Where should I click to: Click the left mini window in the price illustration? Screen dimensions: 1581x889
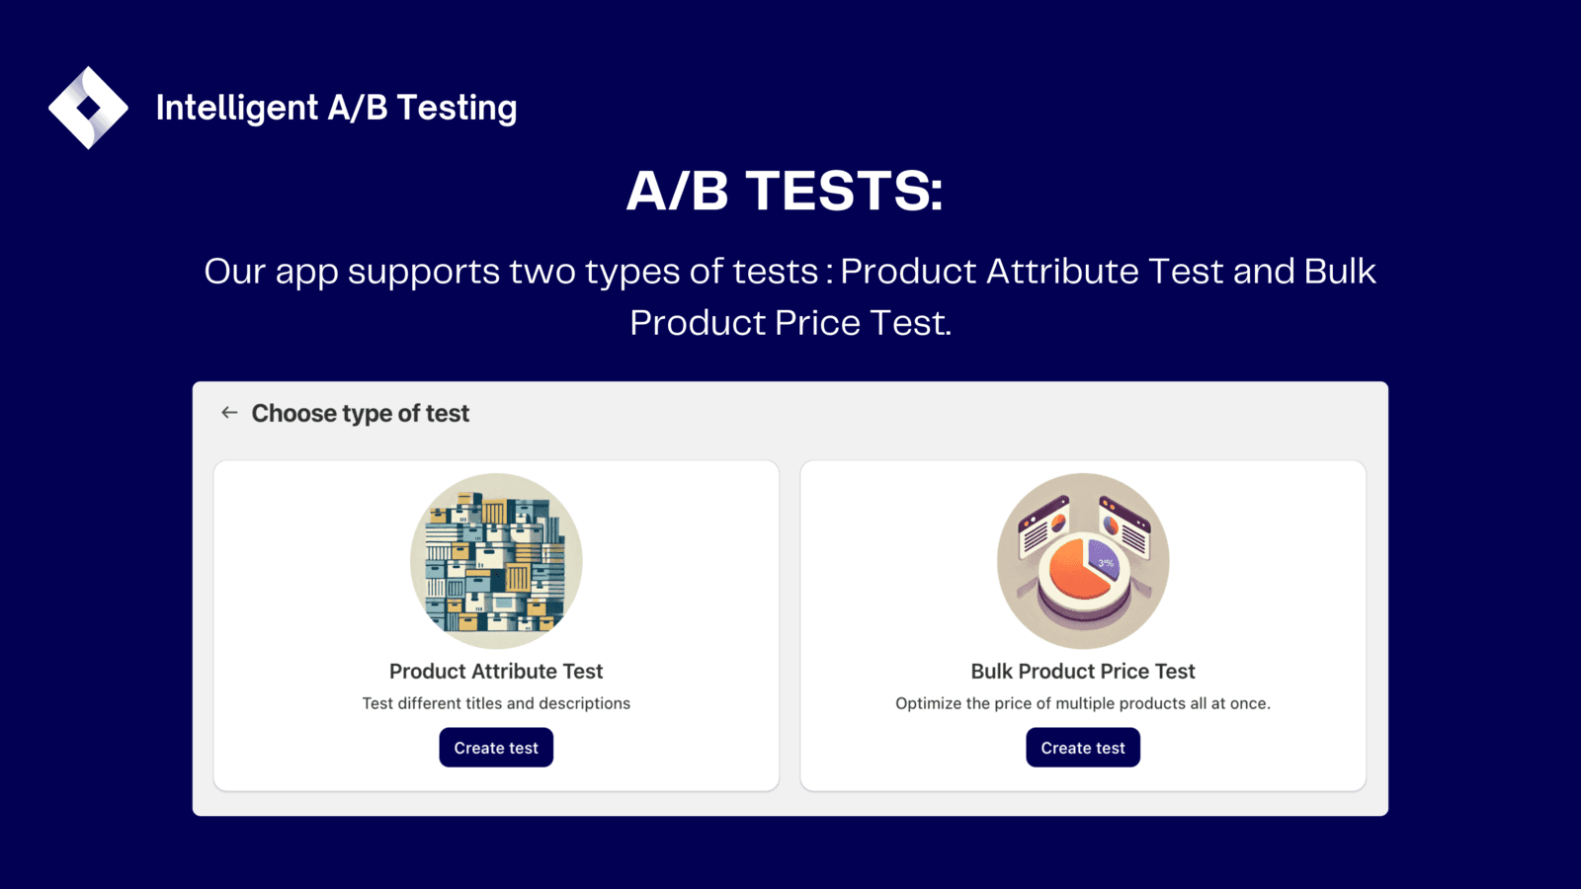[x=1043, y=525]
